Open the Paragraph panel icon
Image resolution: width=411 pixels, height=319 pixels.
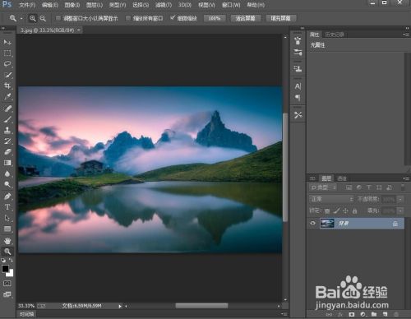[298, 97]
